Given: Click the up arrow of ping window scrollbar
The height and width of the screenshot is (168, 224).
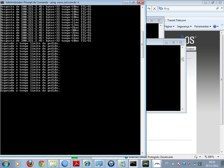Looking at the screenshot, I should (x=142, y=7).
